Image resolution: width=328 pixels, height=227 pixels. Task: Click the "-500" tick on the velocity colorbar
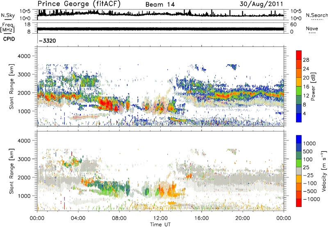point(310,191)
